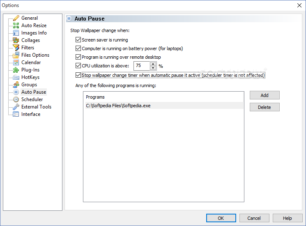Click the pause icon in Auto Pause header

(69, 18)
